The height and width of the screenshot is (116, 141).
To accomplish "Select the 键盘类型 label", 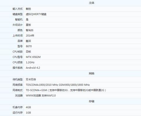I will point(17,14).
